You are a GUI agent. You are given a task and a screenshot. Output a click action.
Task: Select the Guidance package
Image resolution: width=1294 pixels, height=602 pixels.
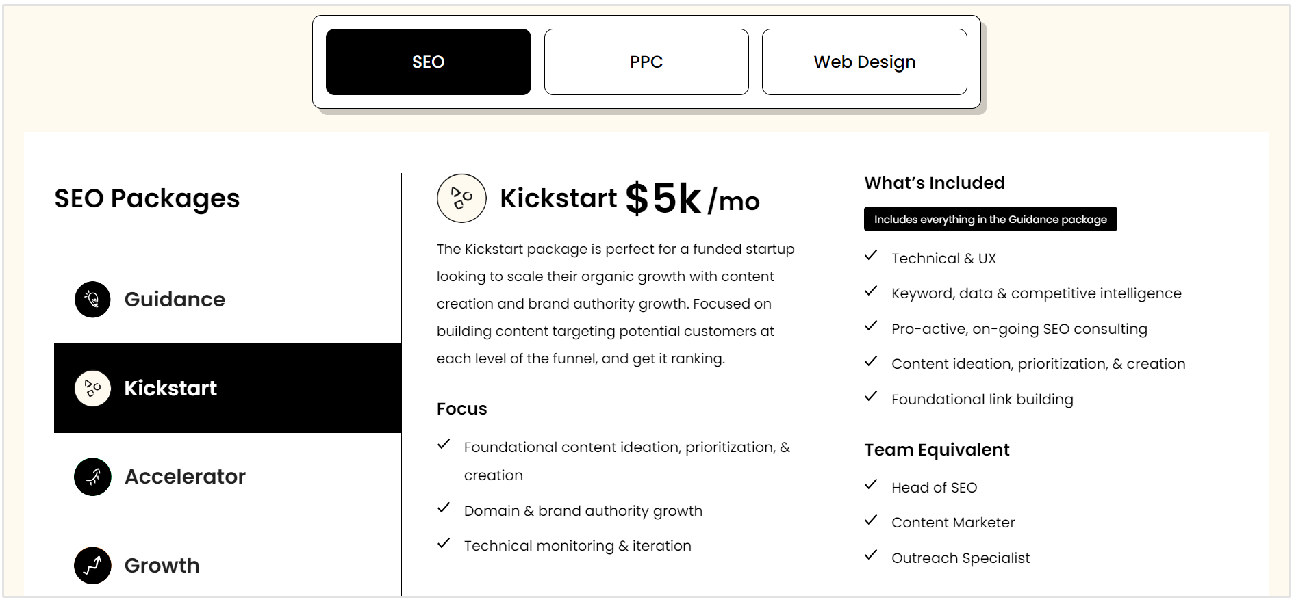175,300
